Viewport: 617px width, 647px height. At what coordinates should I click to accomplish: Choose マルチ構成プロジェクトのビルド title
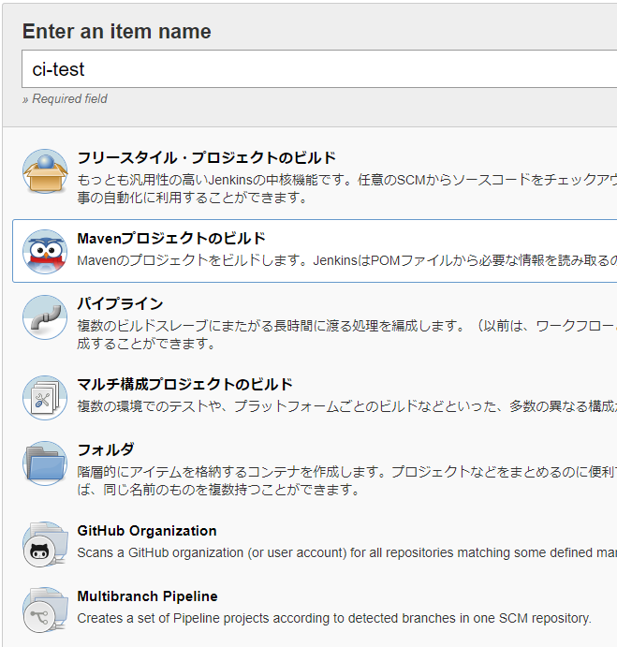184,384
